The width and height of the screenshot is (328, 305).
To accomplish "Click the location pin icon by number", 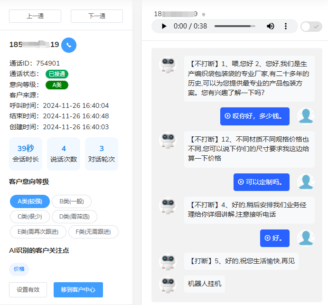I will click(204, 15).
